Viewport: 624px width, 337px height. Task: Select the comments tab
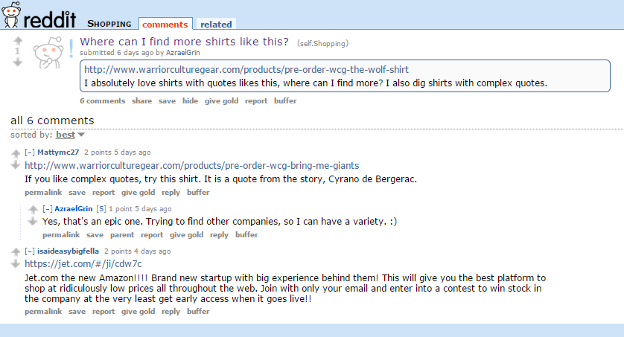point(165,25)
